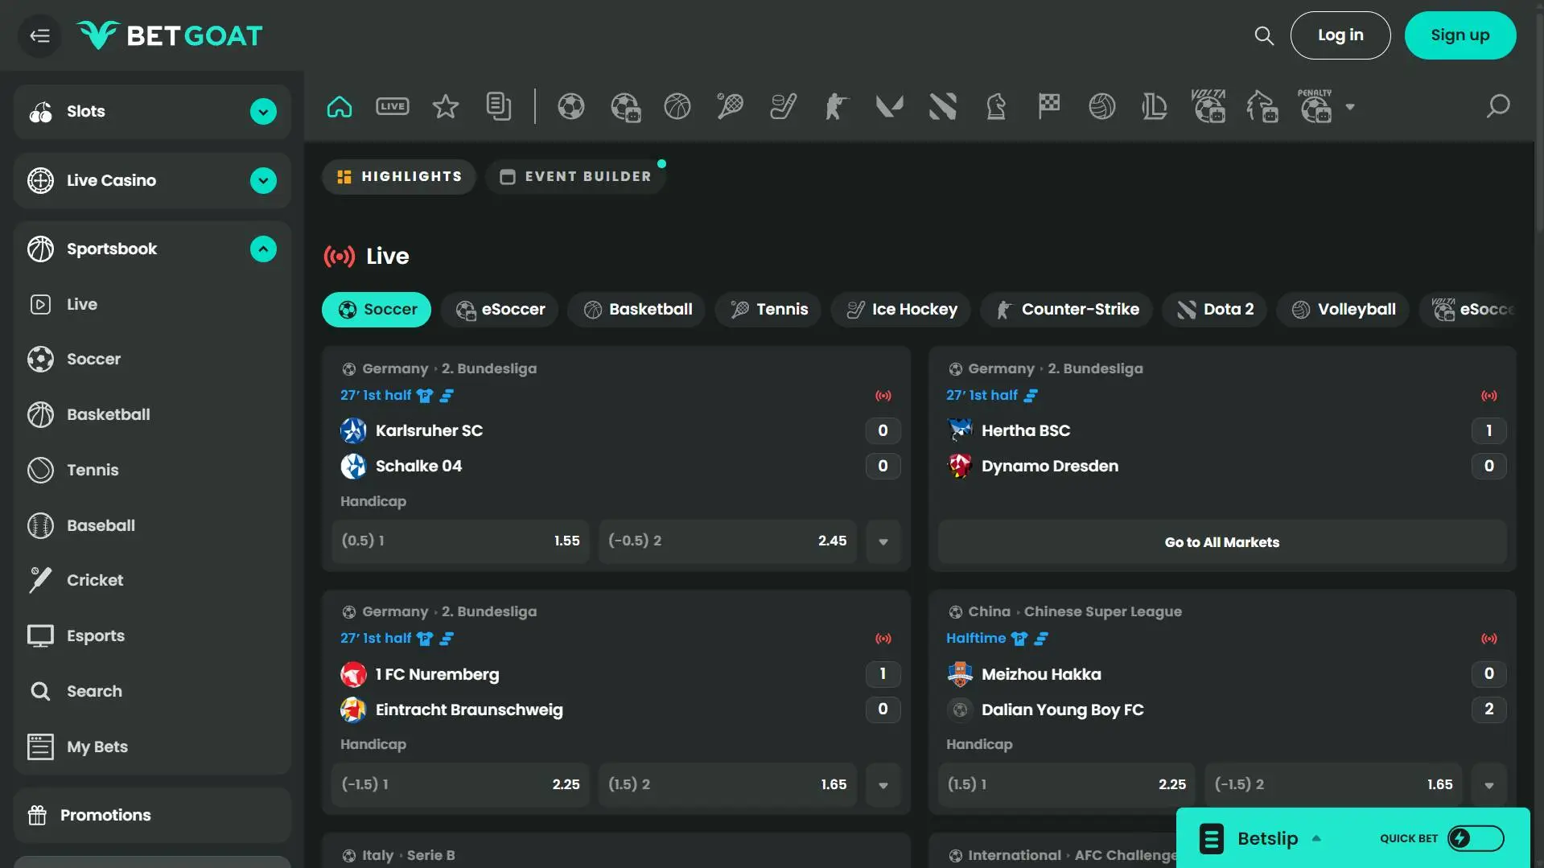This screenshot has width=1544, height=868.
Task: Open the Highlights tab
Action: tap(399, 177)
